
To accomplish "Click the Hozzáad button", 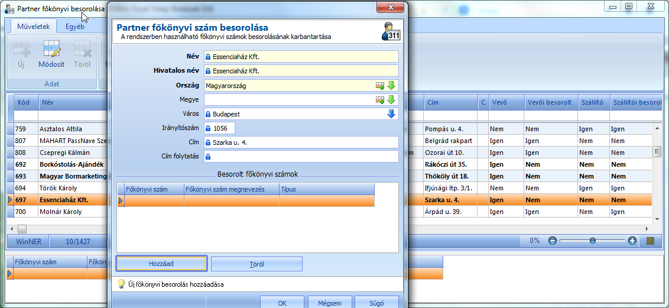I will tap(162, 264).
